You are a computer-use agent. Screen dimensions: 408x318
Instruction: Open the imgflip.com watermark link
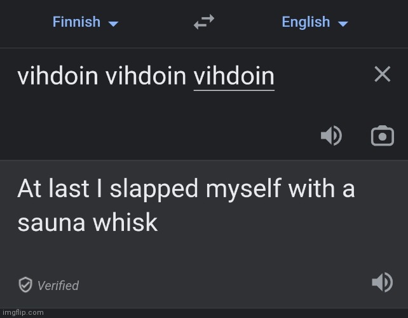pos(23,312)
